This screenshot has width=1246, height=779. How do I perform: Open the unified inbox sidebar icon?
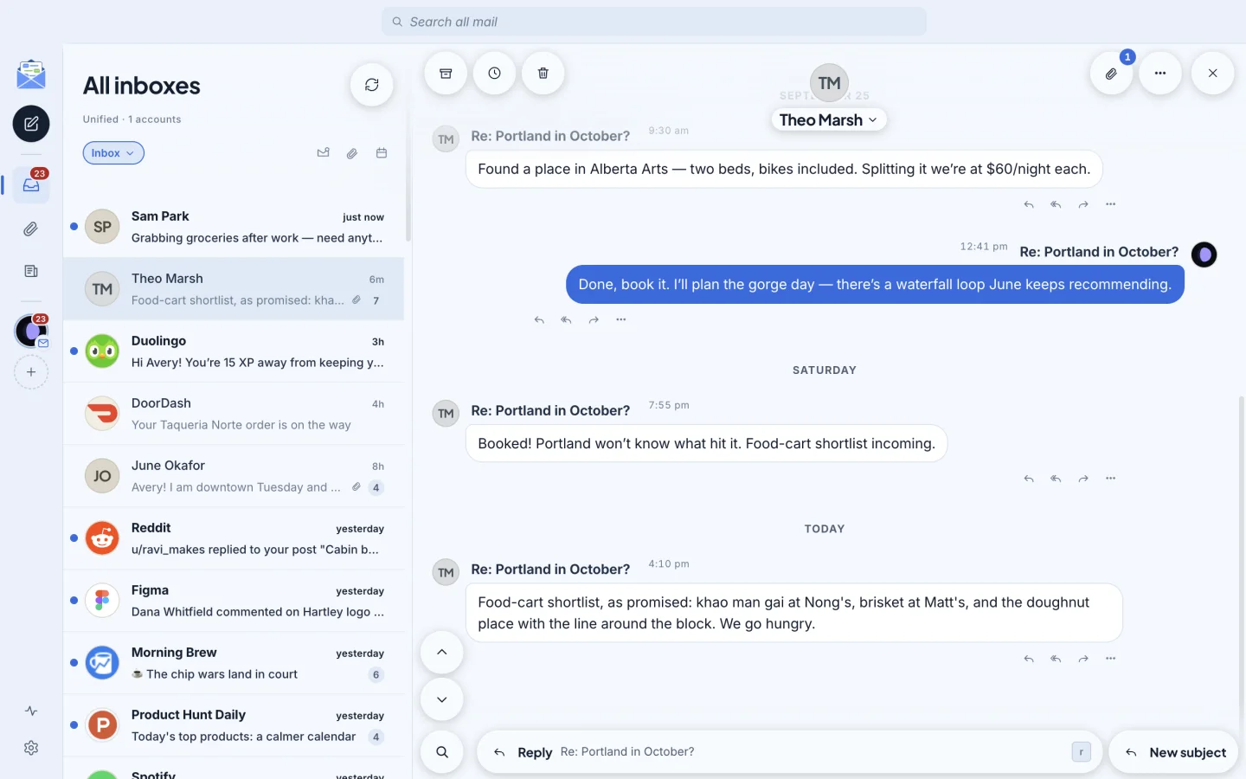coord(31,184)
